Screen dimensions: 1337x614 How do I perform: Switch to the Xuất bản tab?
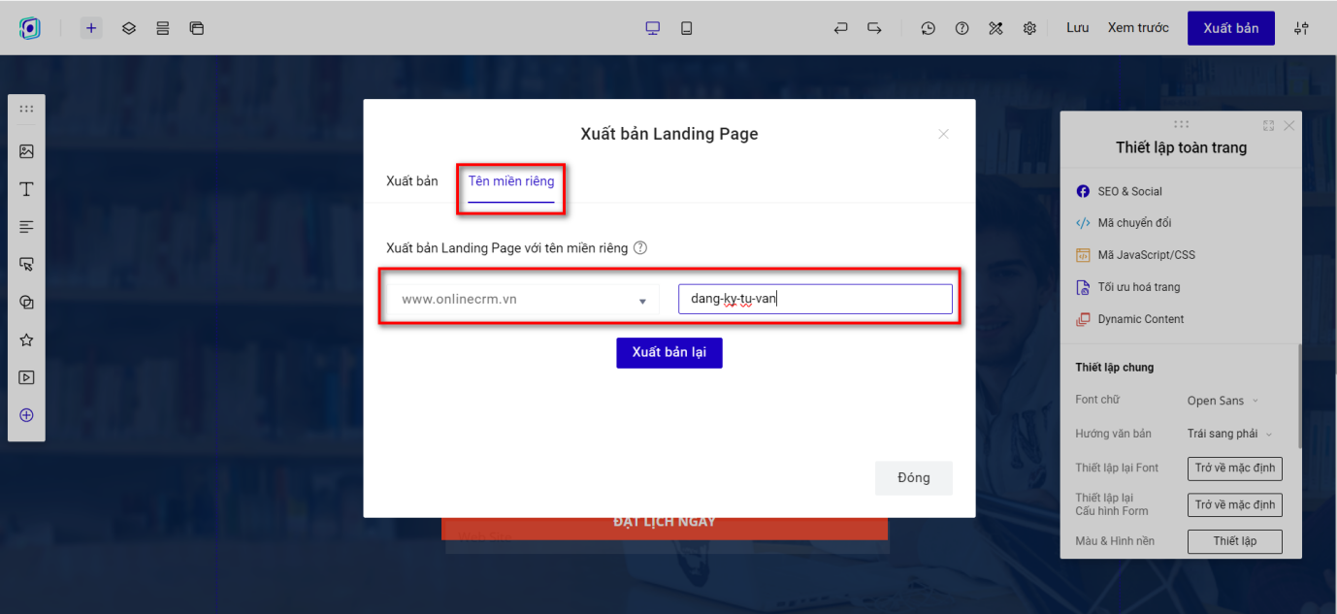411,181
